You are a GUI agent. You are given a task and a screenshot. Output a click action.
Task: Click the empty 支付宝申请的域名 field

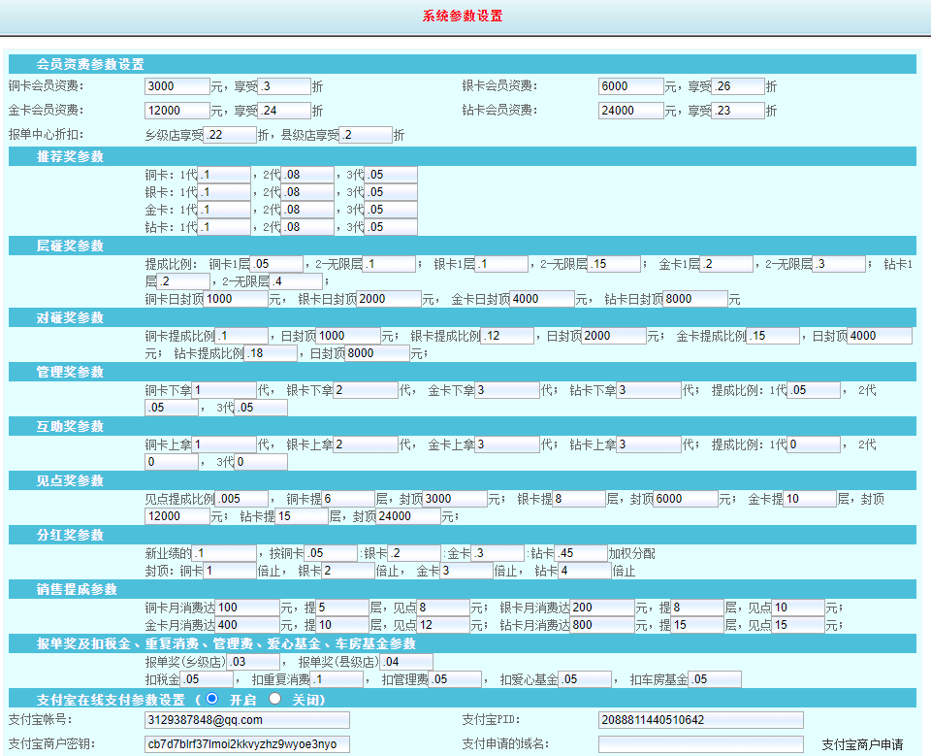tap(700, 744)
